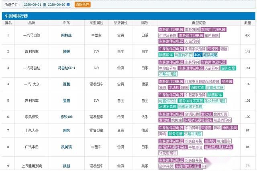Viewport: 257px width, 171px height.
Task: Select the blue 其他 tag
Action: point(198,55)
